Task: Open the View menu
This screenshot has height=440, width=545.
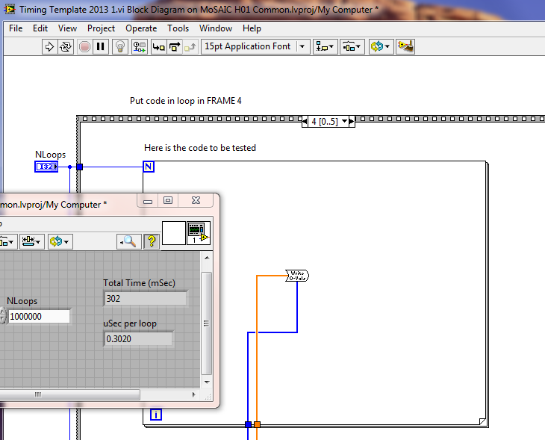Action: 67,28
